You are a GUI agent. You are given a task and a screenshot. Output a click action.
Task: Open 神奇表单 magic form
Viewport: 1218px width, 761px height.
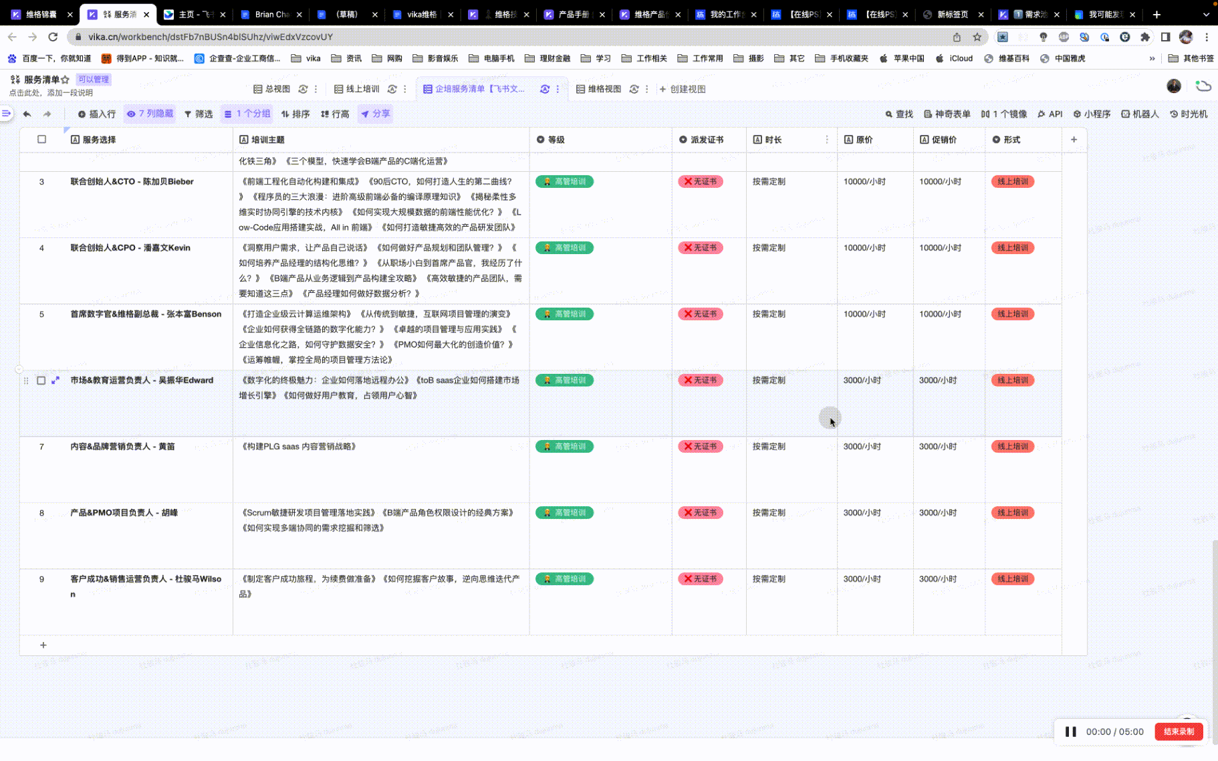(947, 114)
